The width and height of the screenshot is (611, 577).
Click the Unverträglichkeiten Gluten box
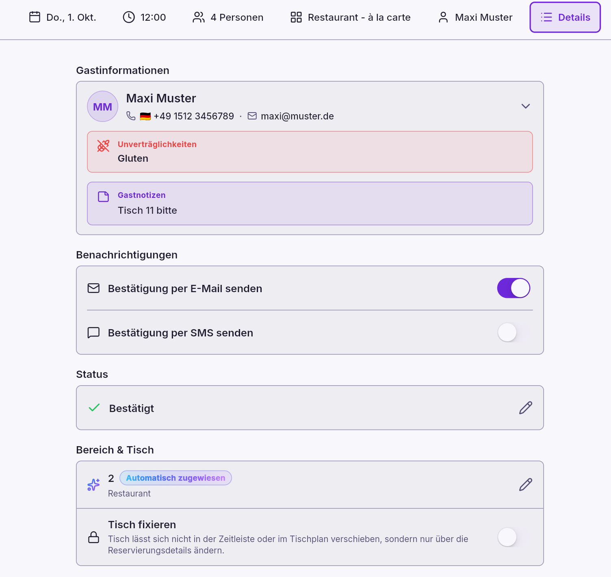(x=310, y=152)
